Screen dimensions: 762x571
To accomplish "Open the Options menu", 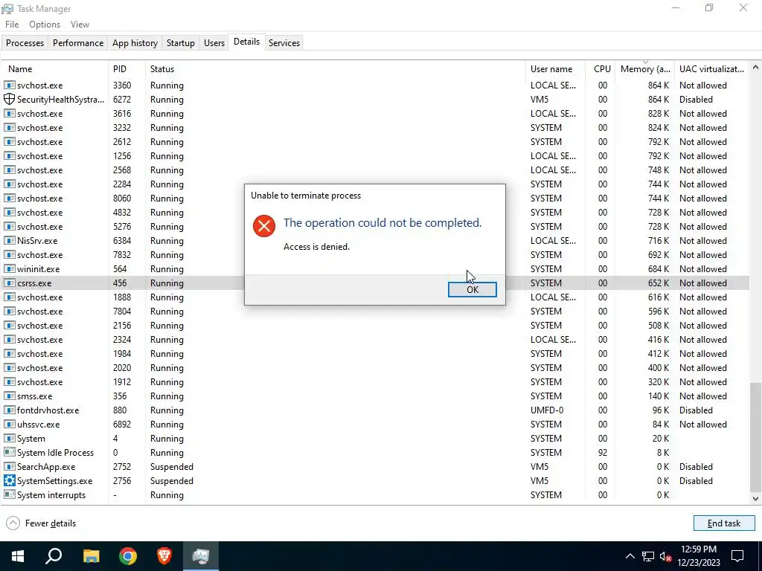I will click(x=44, y=25).
